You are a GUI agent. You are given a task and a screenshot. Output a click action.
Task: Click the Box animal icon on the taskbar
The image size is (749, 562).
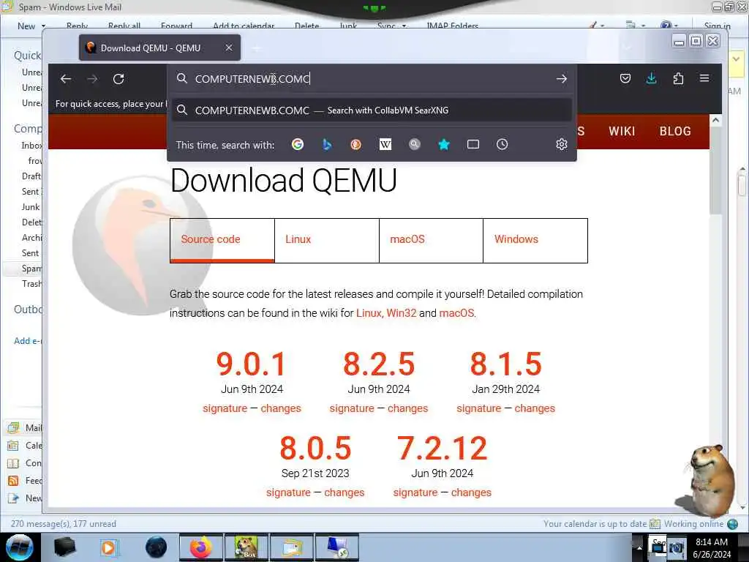click(x=246, y=547)
